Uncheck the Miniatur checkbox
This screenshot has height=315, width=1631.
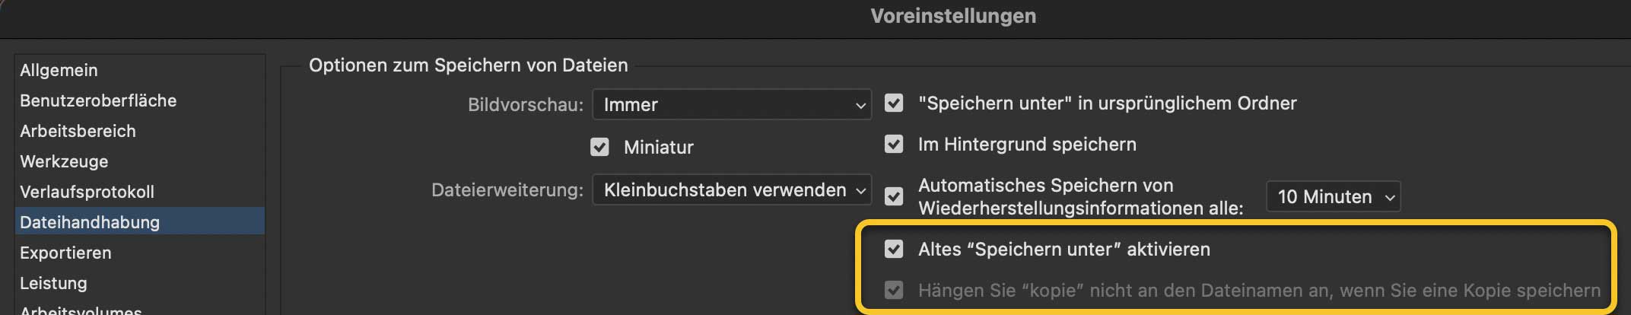coord(599,147)
